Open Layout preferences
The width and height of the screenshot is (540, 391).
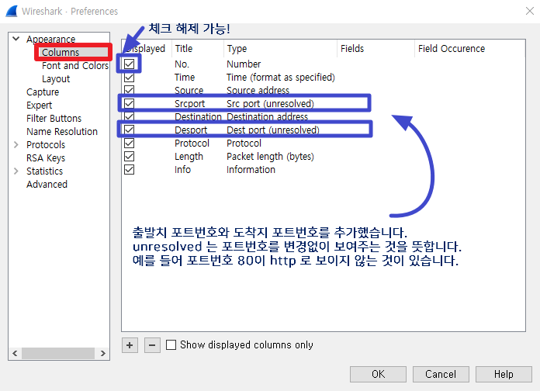click(x=56, y=79)
